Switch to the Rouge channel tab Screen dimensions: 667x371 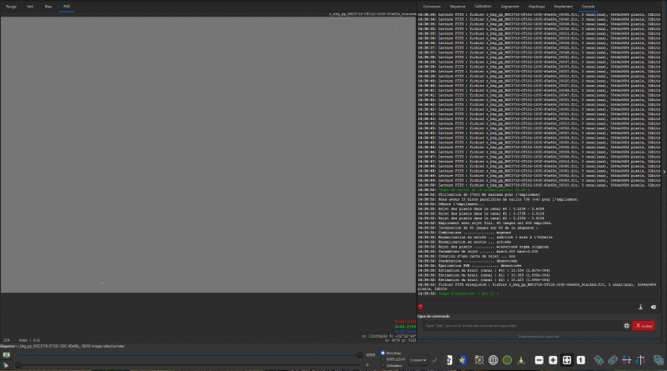11,7
